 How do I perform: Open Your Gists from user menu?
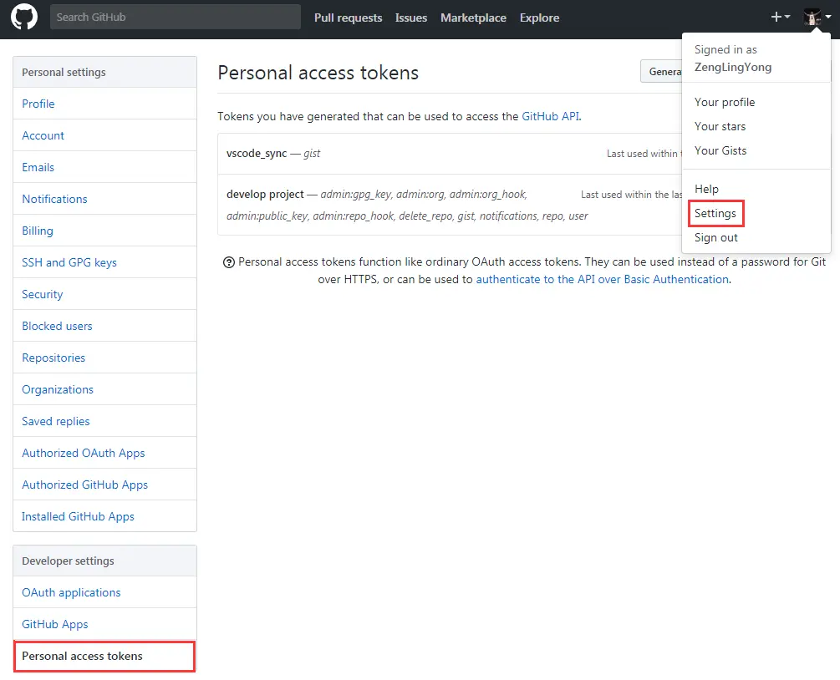pos(720,150)
